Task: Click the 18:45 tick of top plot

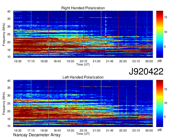Action: point(57,61)
